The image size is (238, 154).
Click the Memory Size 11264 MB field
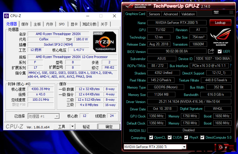(x=161, y=95)
